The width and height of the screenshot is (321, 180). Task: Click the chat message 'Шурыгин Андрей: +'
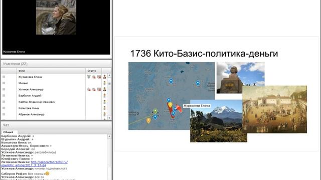point(17,139)
